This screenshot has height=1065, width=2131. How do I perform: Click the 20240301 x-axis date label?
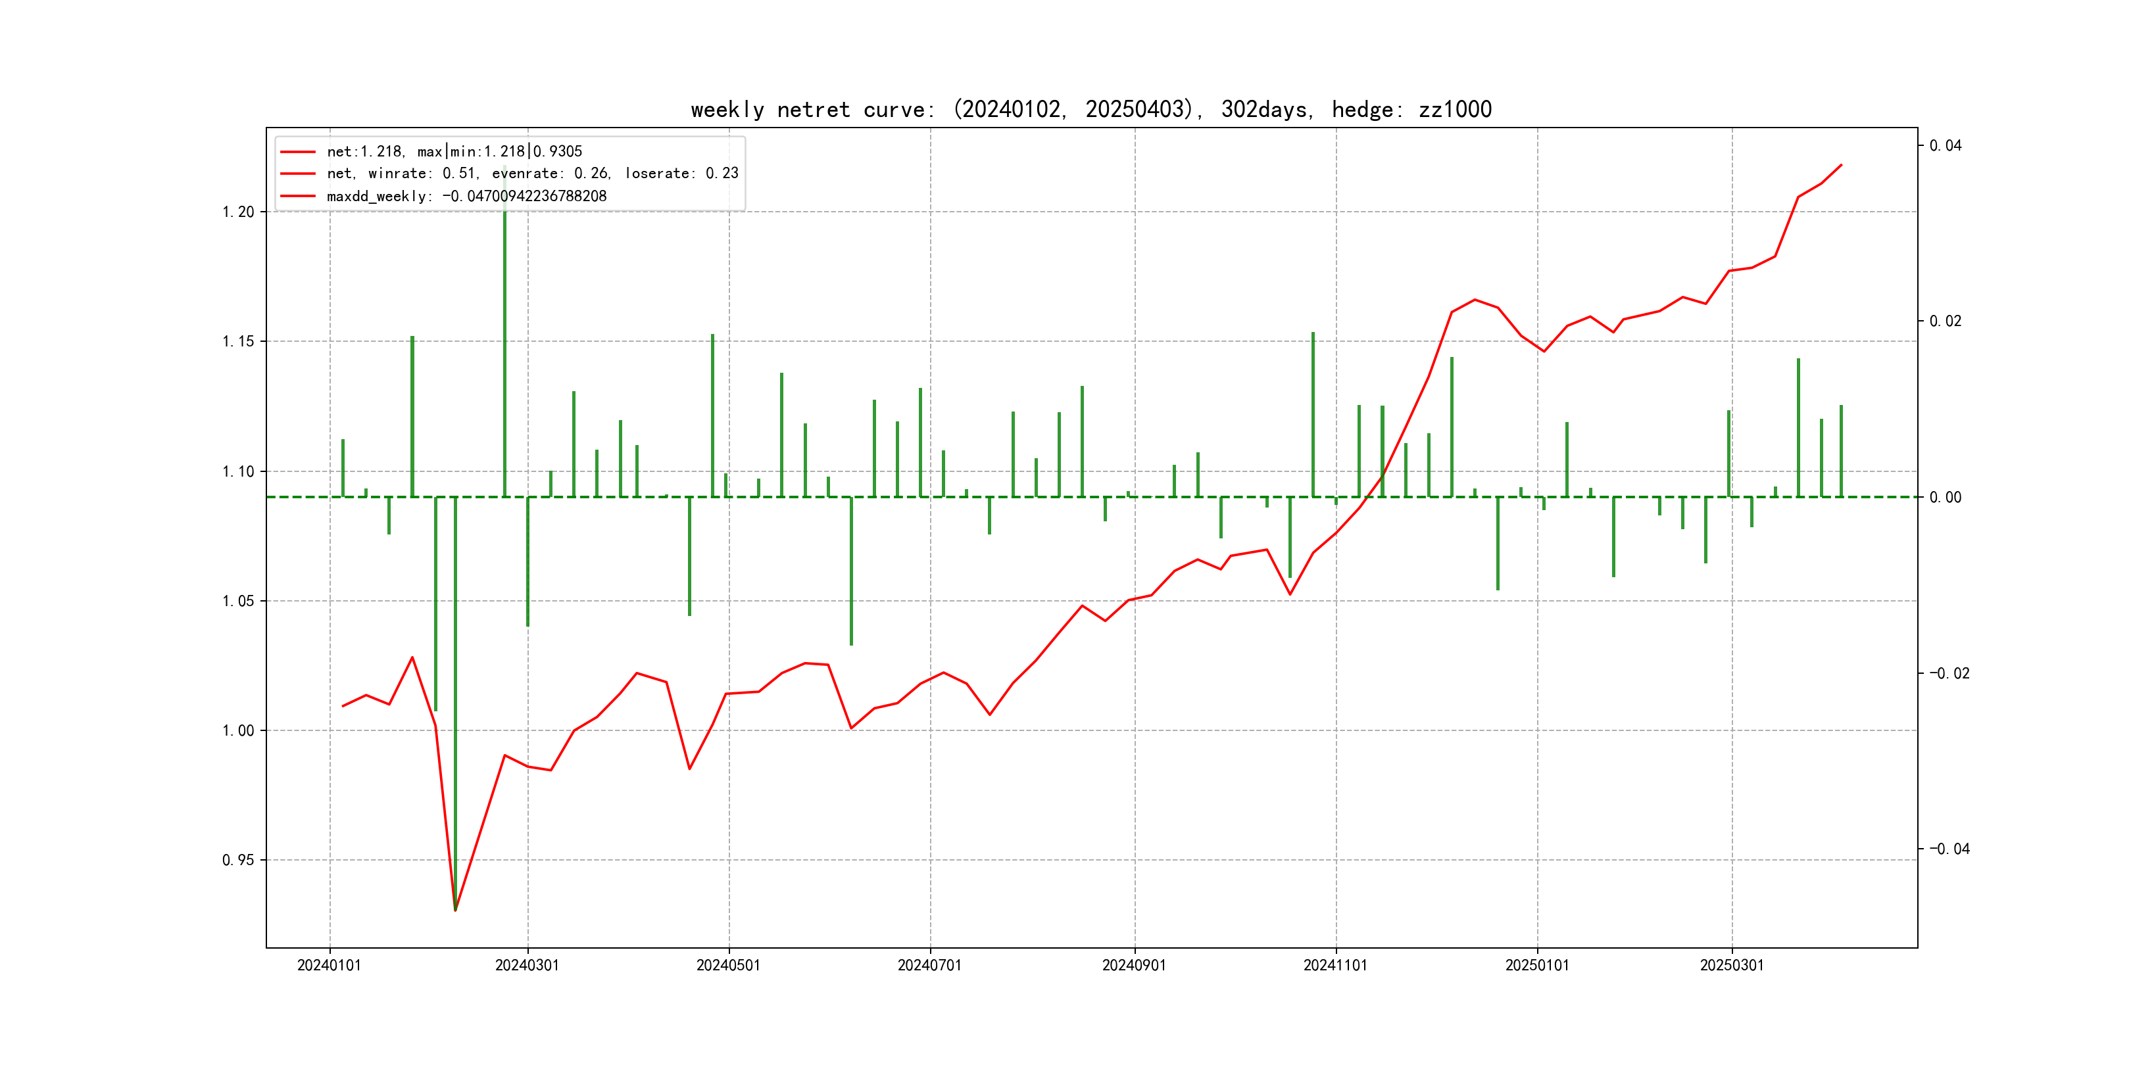[527, 965]
